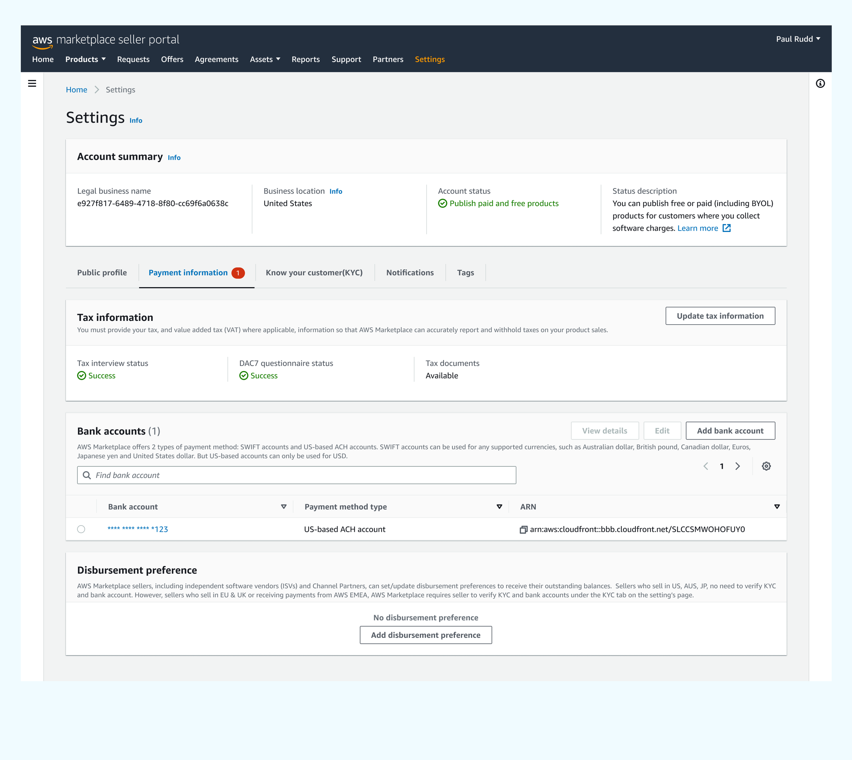
Task: Click the US-based ACH account cell
Action: [x=345, y=529]
